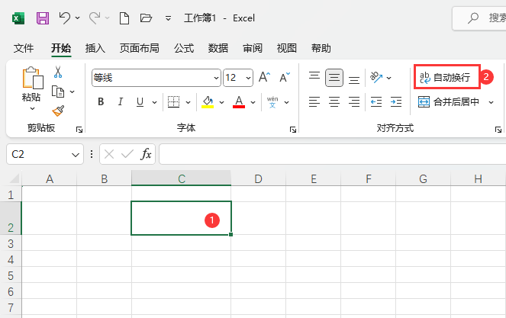Toggle bold formatting

101,102
